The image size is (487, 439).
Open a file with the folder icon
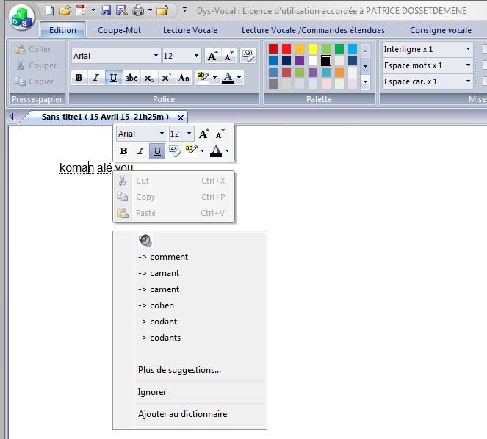click(65, 11)
